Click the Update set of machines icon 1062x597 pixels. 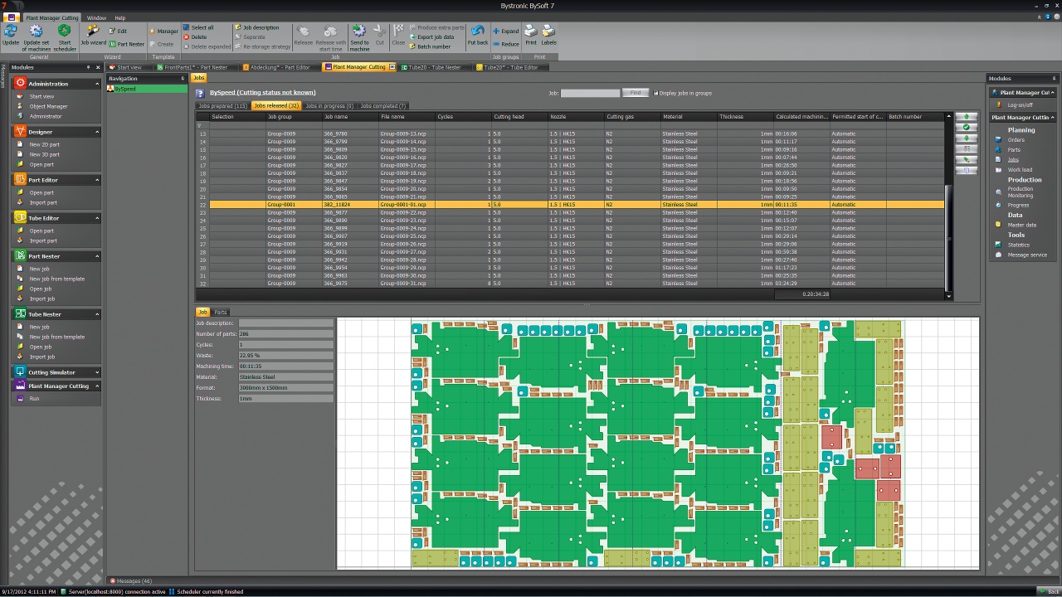[x=37, y=32]
